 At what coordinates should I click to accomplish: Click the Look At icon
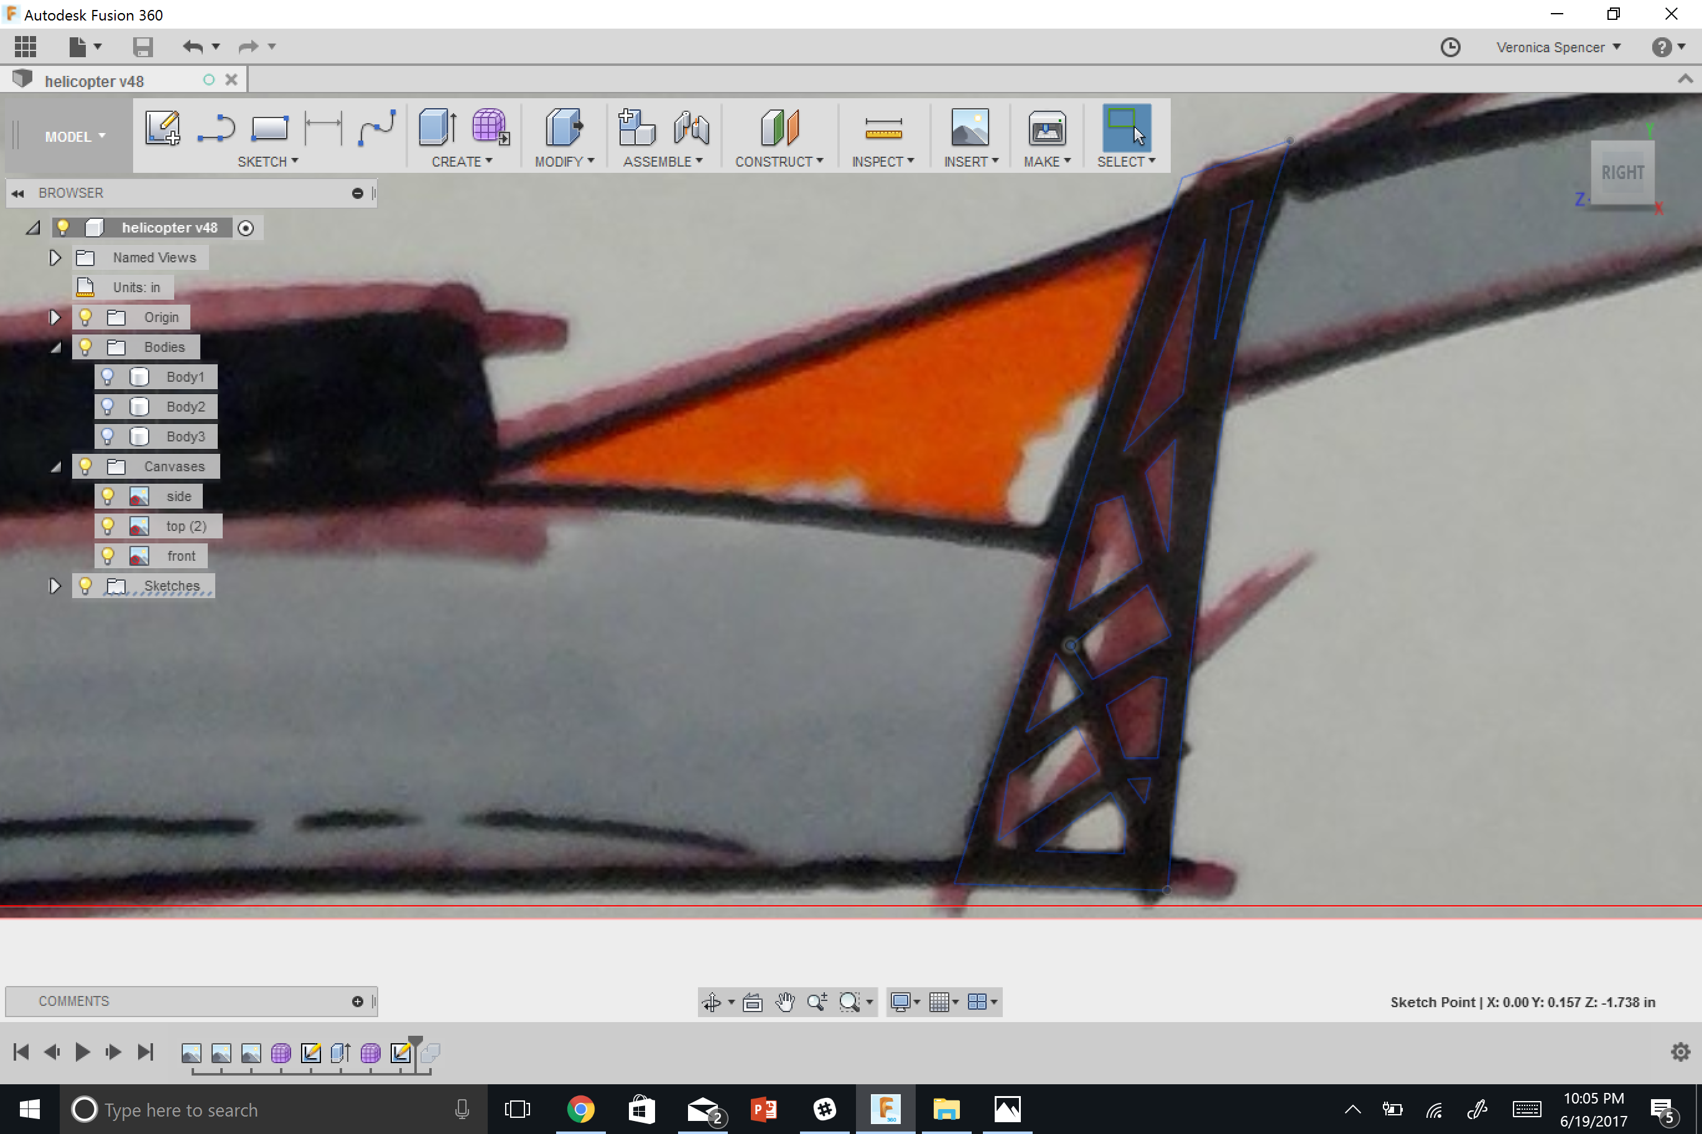753,1002
